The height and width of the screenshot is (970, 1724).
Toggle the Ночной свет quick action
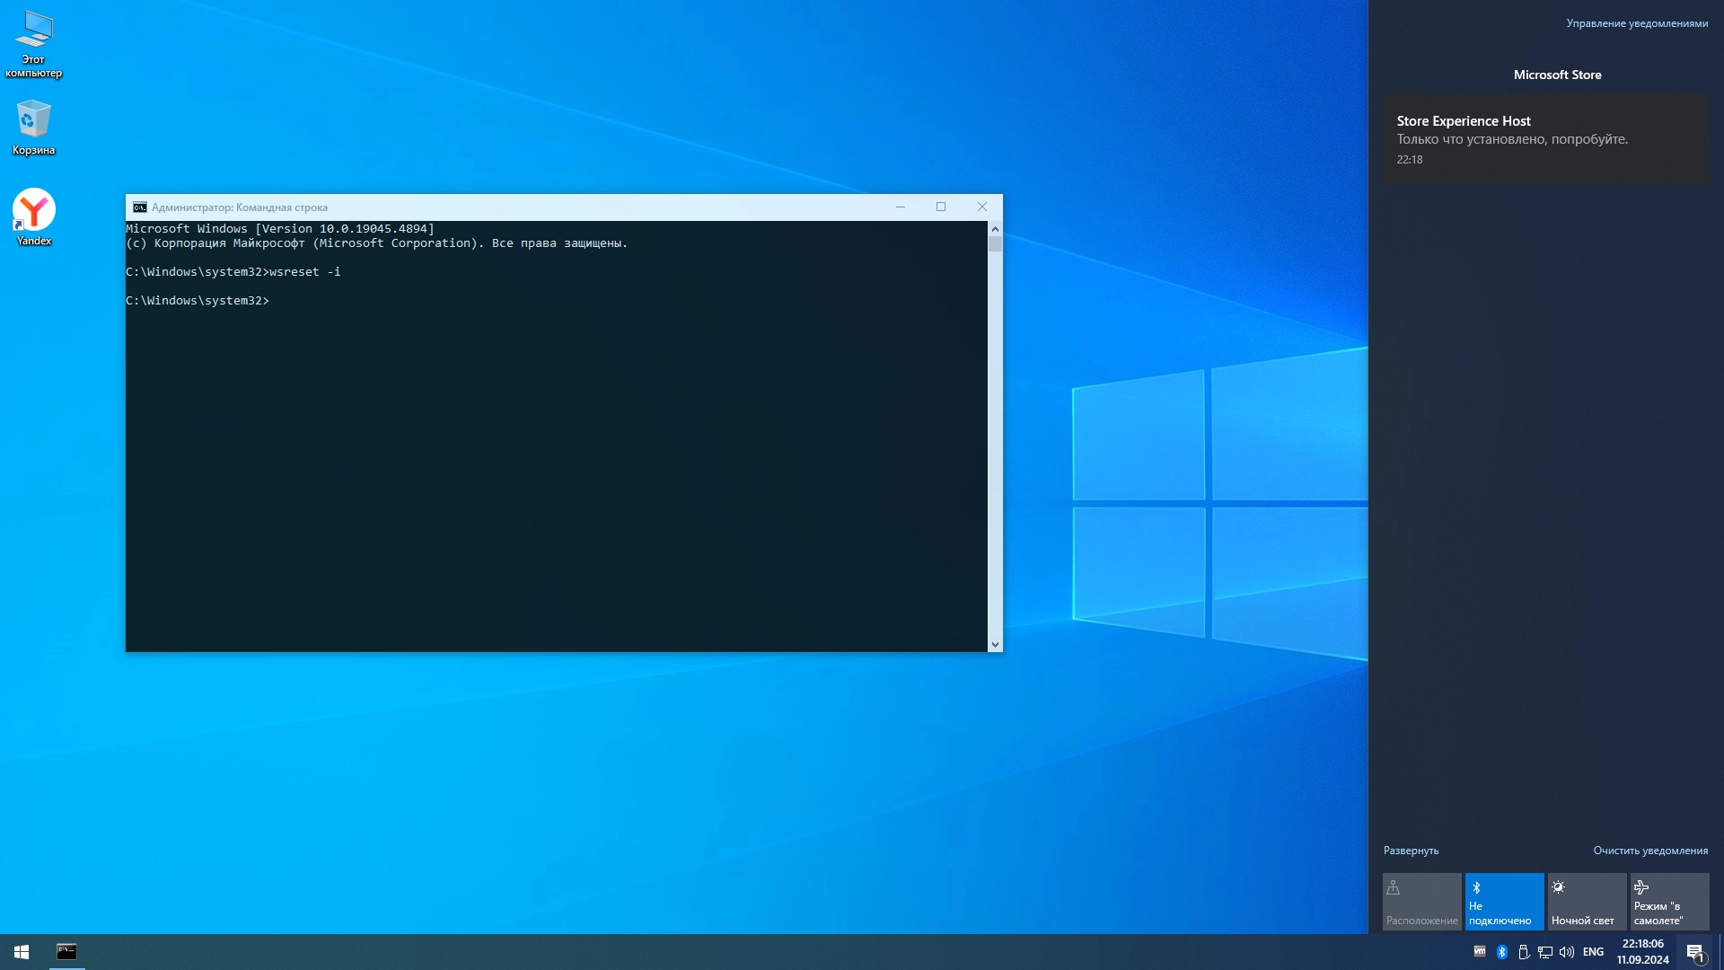(x=1587, y=901)
